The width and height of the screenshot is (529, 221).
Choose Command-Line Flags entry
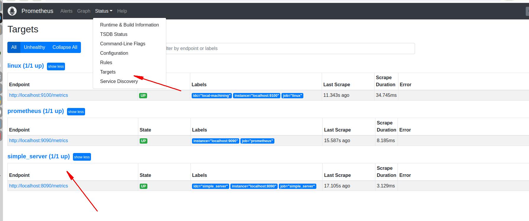click(x=129, y=44)
